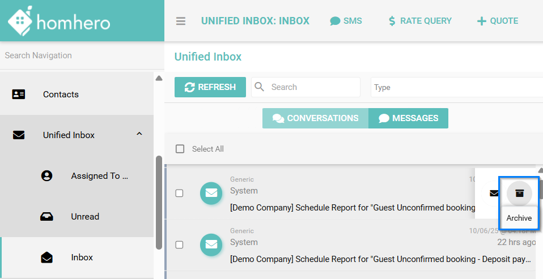This screenshot has height=279, width=543.
Task: Click the second message's envelope avatar
Action: pos(211,244)
